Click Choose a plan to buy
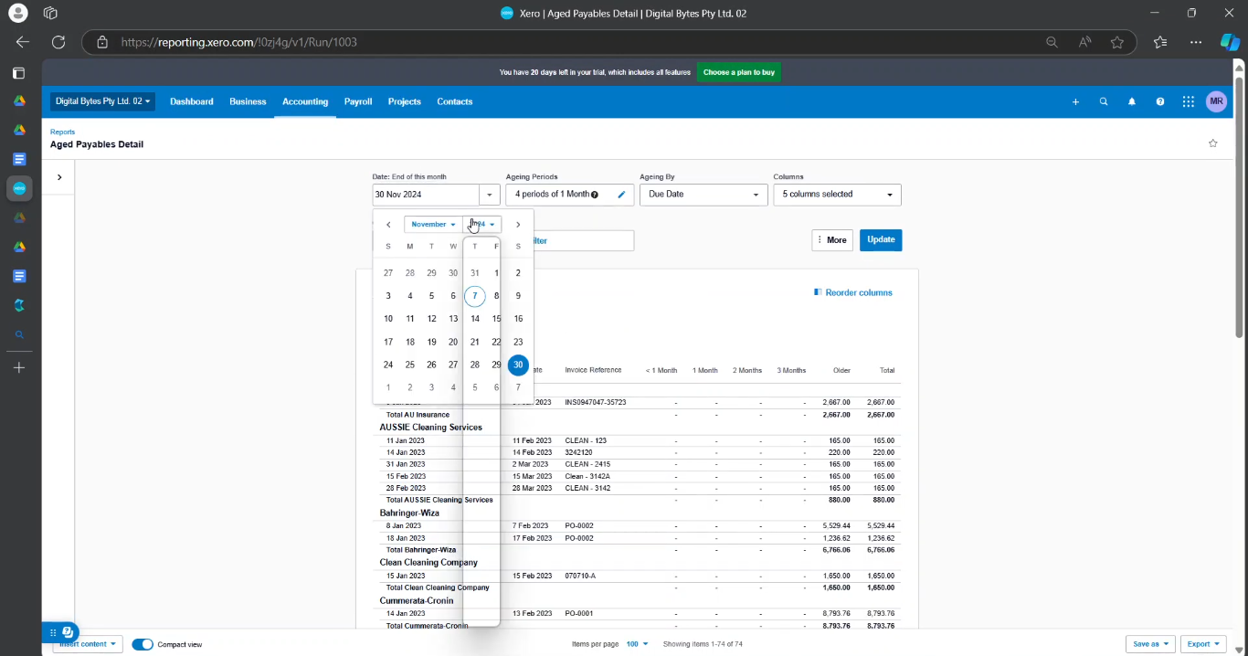 (x=739, y=72)
